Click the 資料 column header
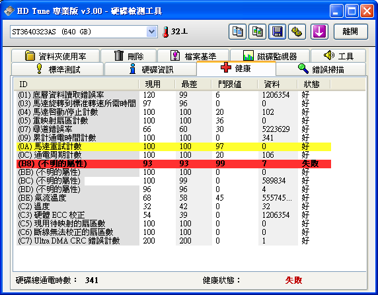This screenshot has width=378, height=295. [278, 84]
